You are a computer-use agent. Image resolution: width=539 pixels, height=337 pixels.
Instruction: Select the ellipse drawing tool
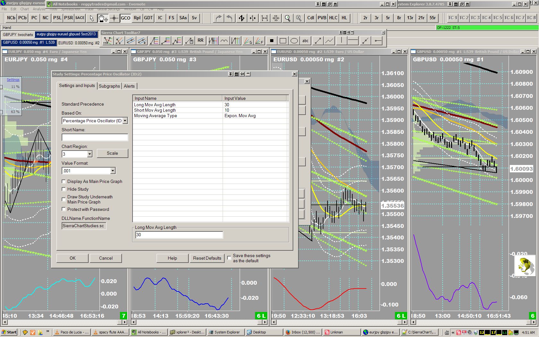point(294,41)
